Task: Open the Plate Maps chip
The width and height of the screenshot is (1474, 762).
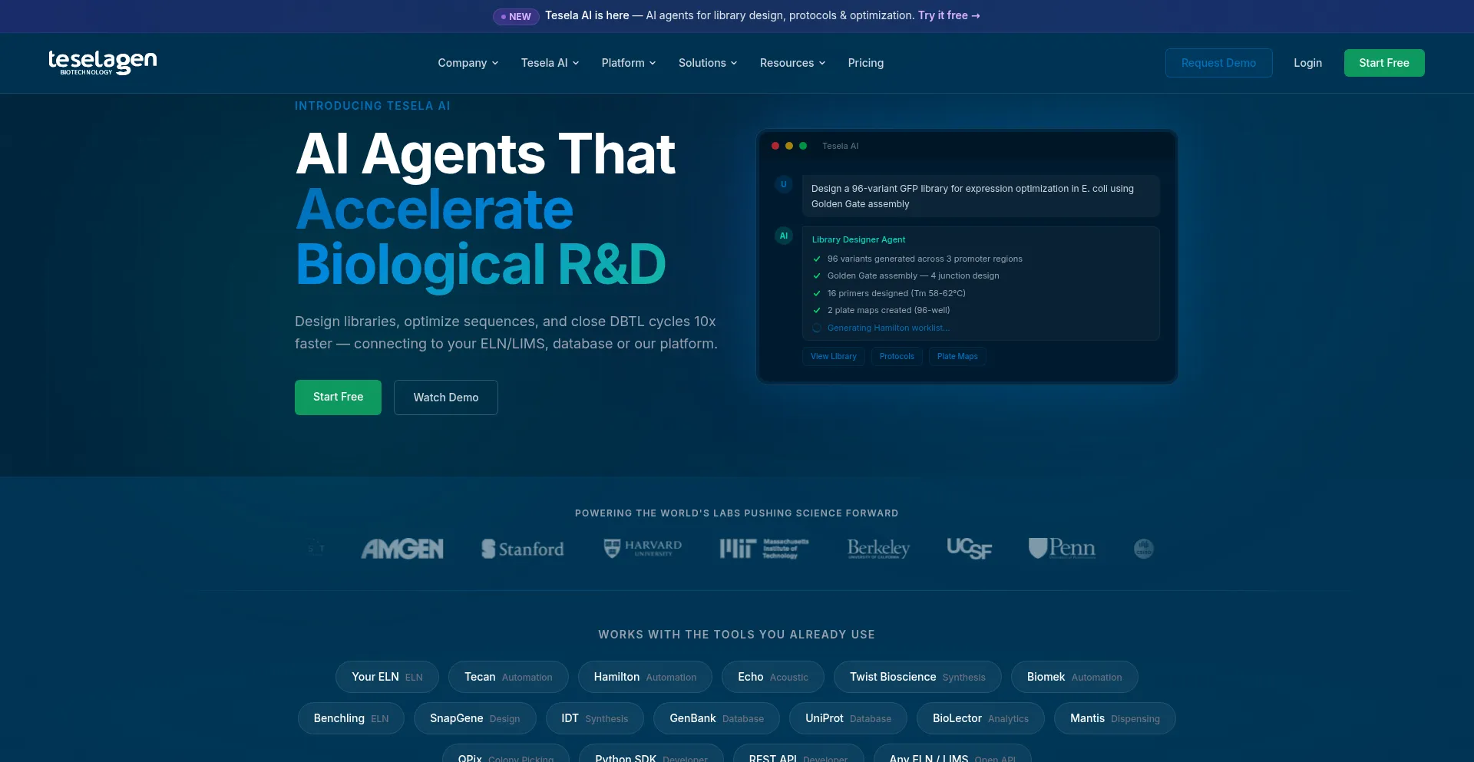Action: [x=957, y=356]
